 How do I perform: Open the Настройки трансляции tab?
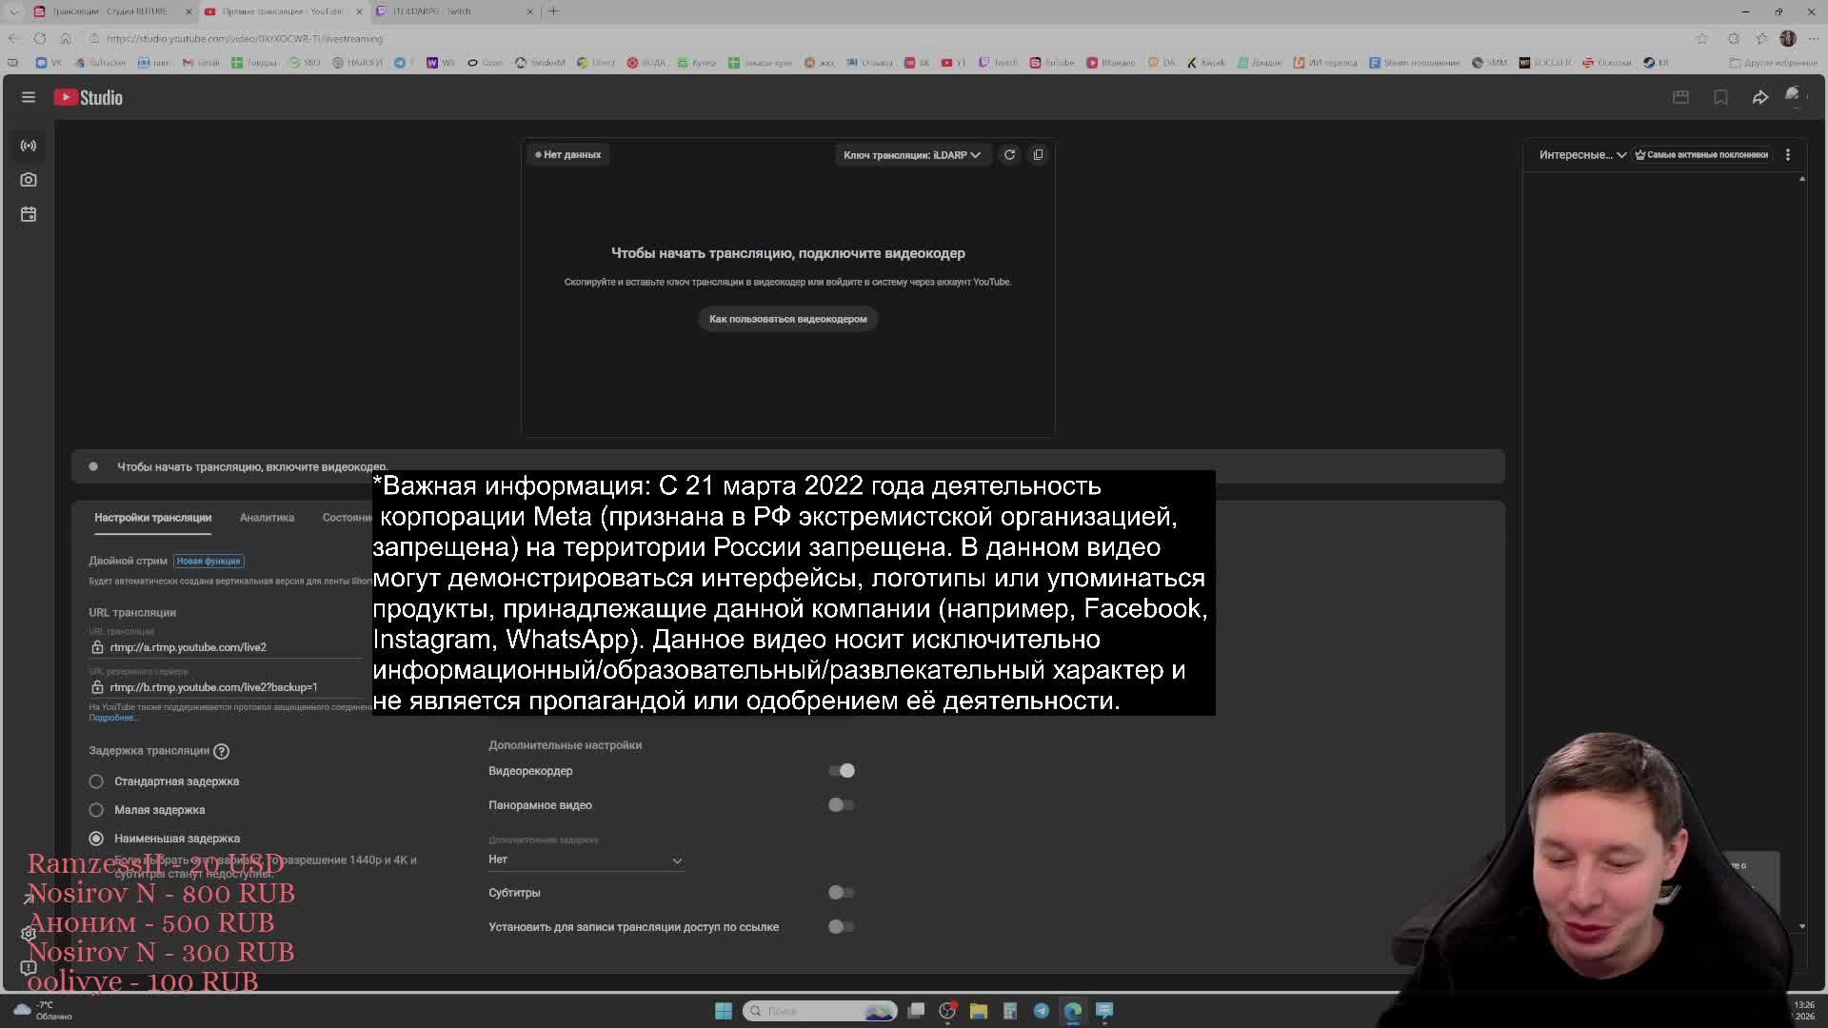click(152, 518)
